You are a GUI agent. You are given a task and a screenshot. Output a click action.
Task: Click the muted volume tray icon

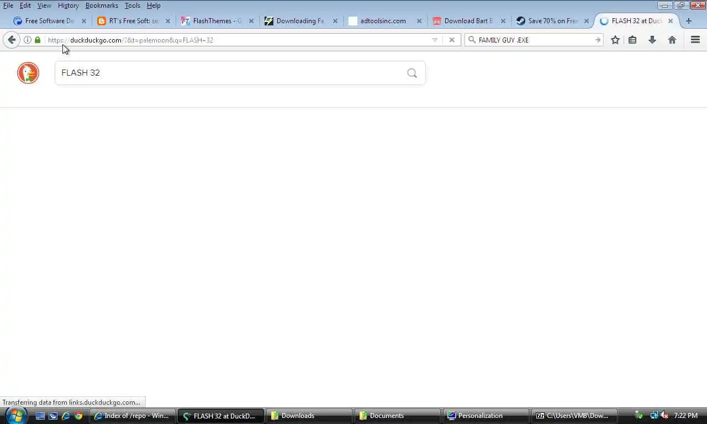[665, 416]
